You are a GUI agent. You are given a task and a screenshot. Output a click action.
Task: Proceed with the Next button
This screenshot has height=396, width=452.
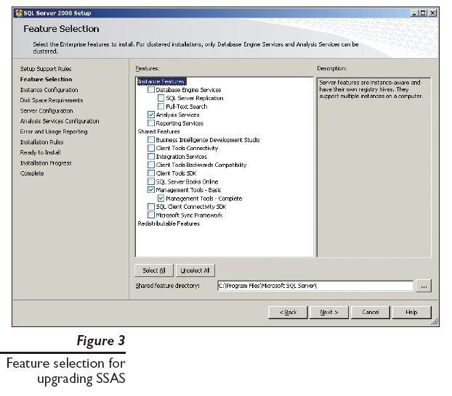pyautogui.click(x=329, y=313)
